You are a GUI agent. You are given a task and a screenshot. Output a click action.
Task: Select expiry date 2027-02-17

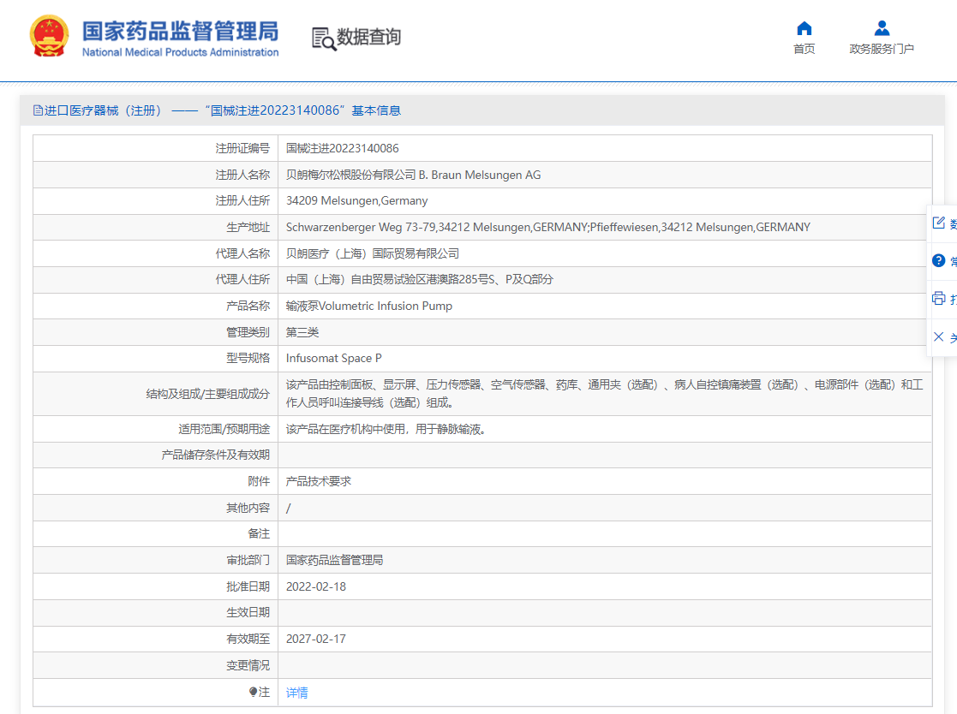pos(316,639)
